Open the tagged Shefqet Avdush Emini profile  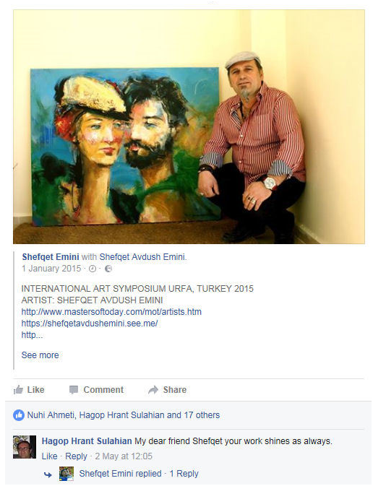pos(142,257)
